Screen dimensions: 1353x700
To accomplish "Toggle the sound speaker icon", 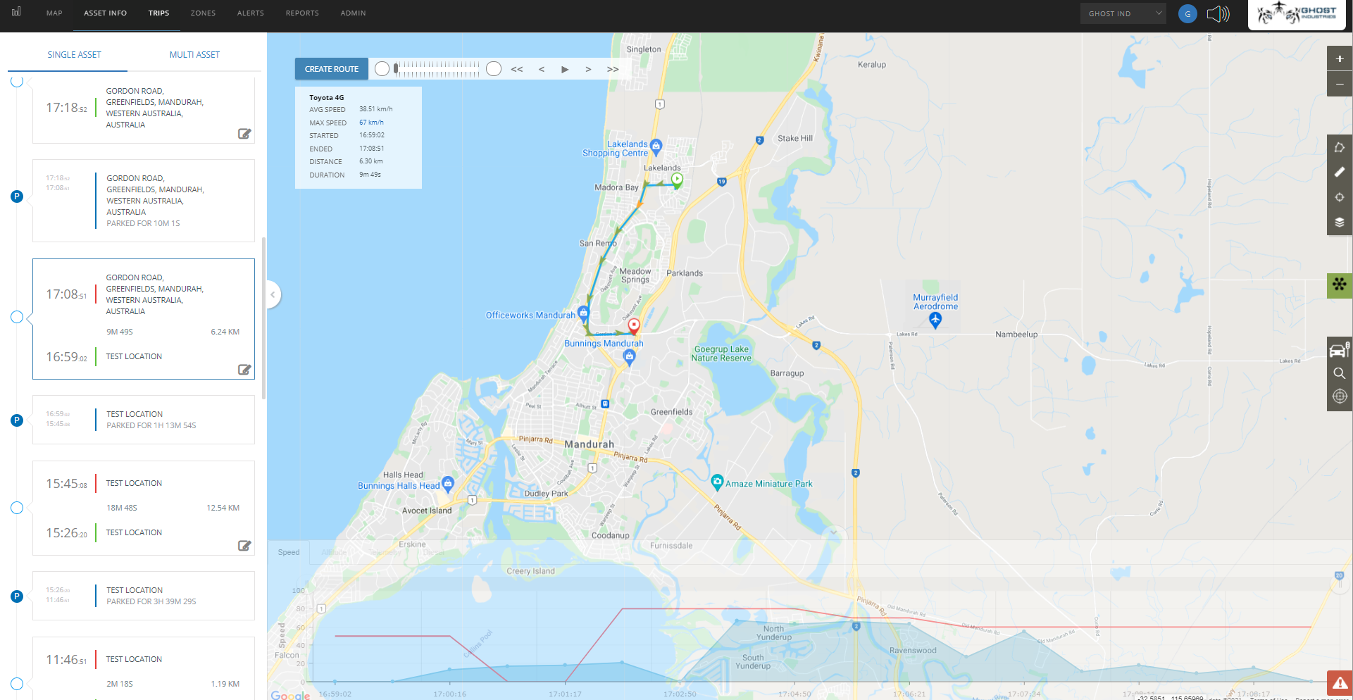I will point(1218,13).
